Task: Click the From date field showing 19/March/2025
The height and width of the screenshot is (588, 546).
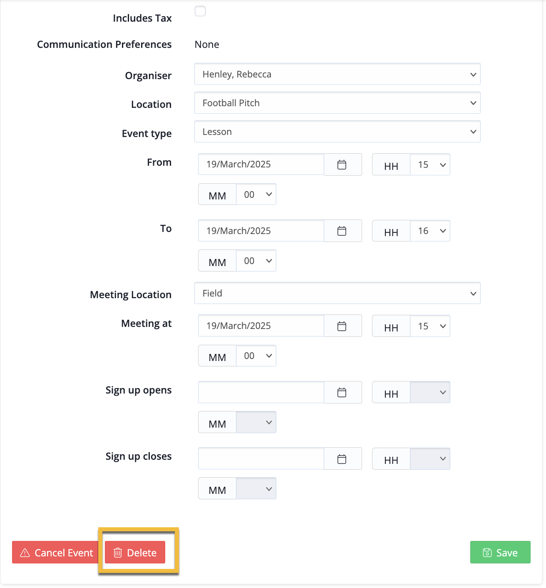Action: tap(261, 164)
